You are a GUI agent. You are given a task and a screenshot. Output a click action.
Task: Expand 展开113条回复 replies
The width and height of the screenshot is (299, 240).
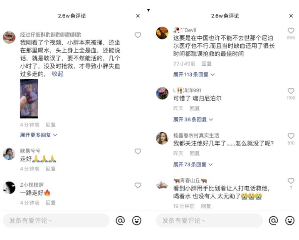[194, 74]
